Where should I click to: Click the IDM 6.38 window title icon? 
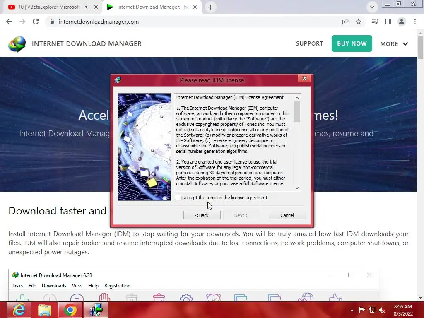tap(15, 275)
